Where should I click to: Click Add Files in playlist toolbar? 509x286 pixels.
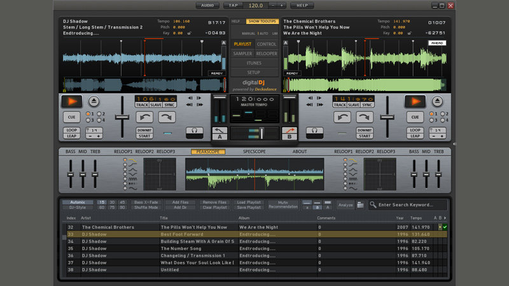point(180,202)
